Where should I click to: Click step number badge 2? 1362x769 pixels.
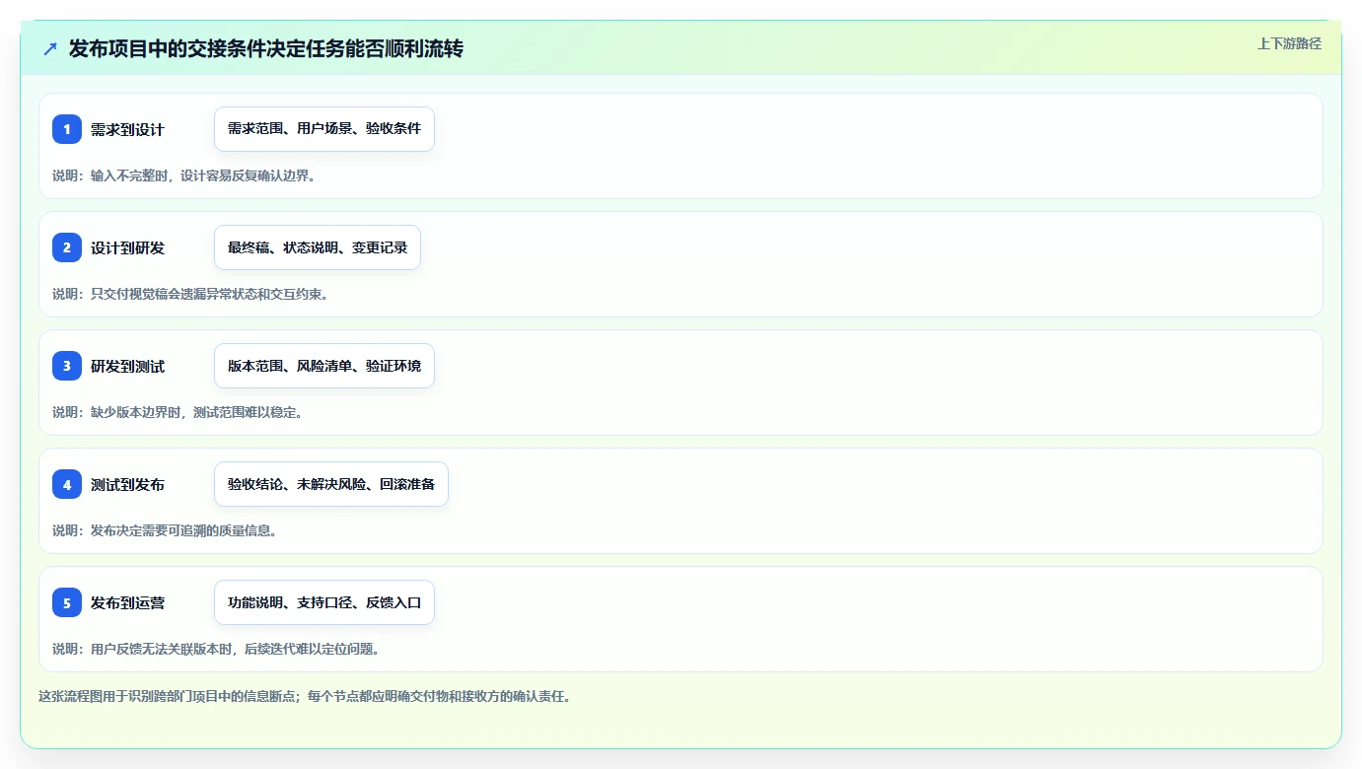[67, 247]
